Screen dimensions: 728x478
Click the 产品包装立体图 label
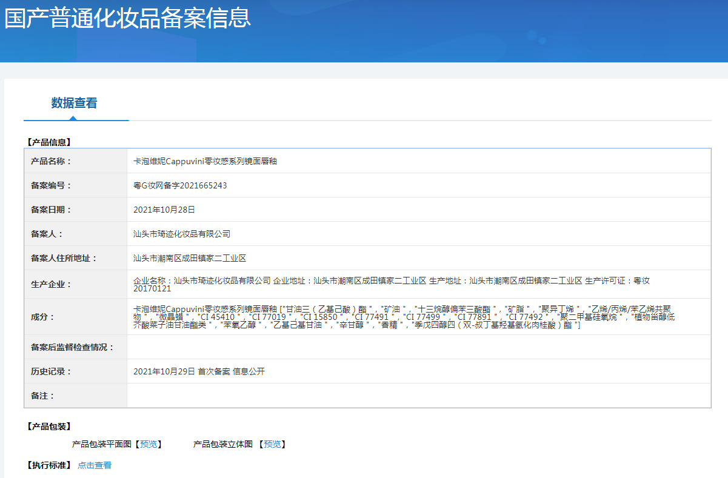pyautogui.click(x=223, y=444)
